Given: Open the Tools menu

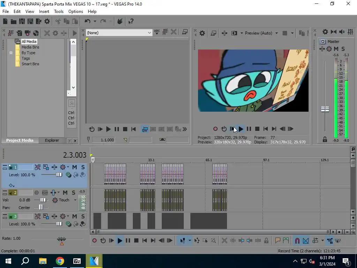Looking at the screenshot, I should pyautogui.click(x=59, y=12).
